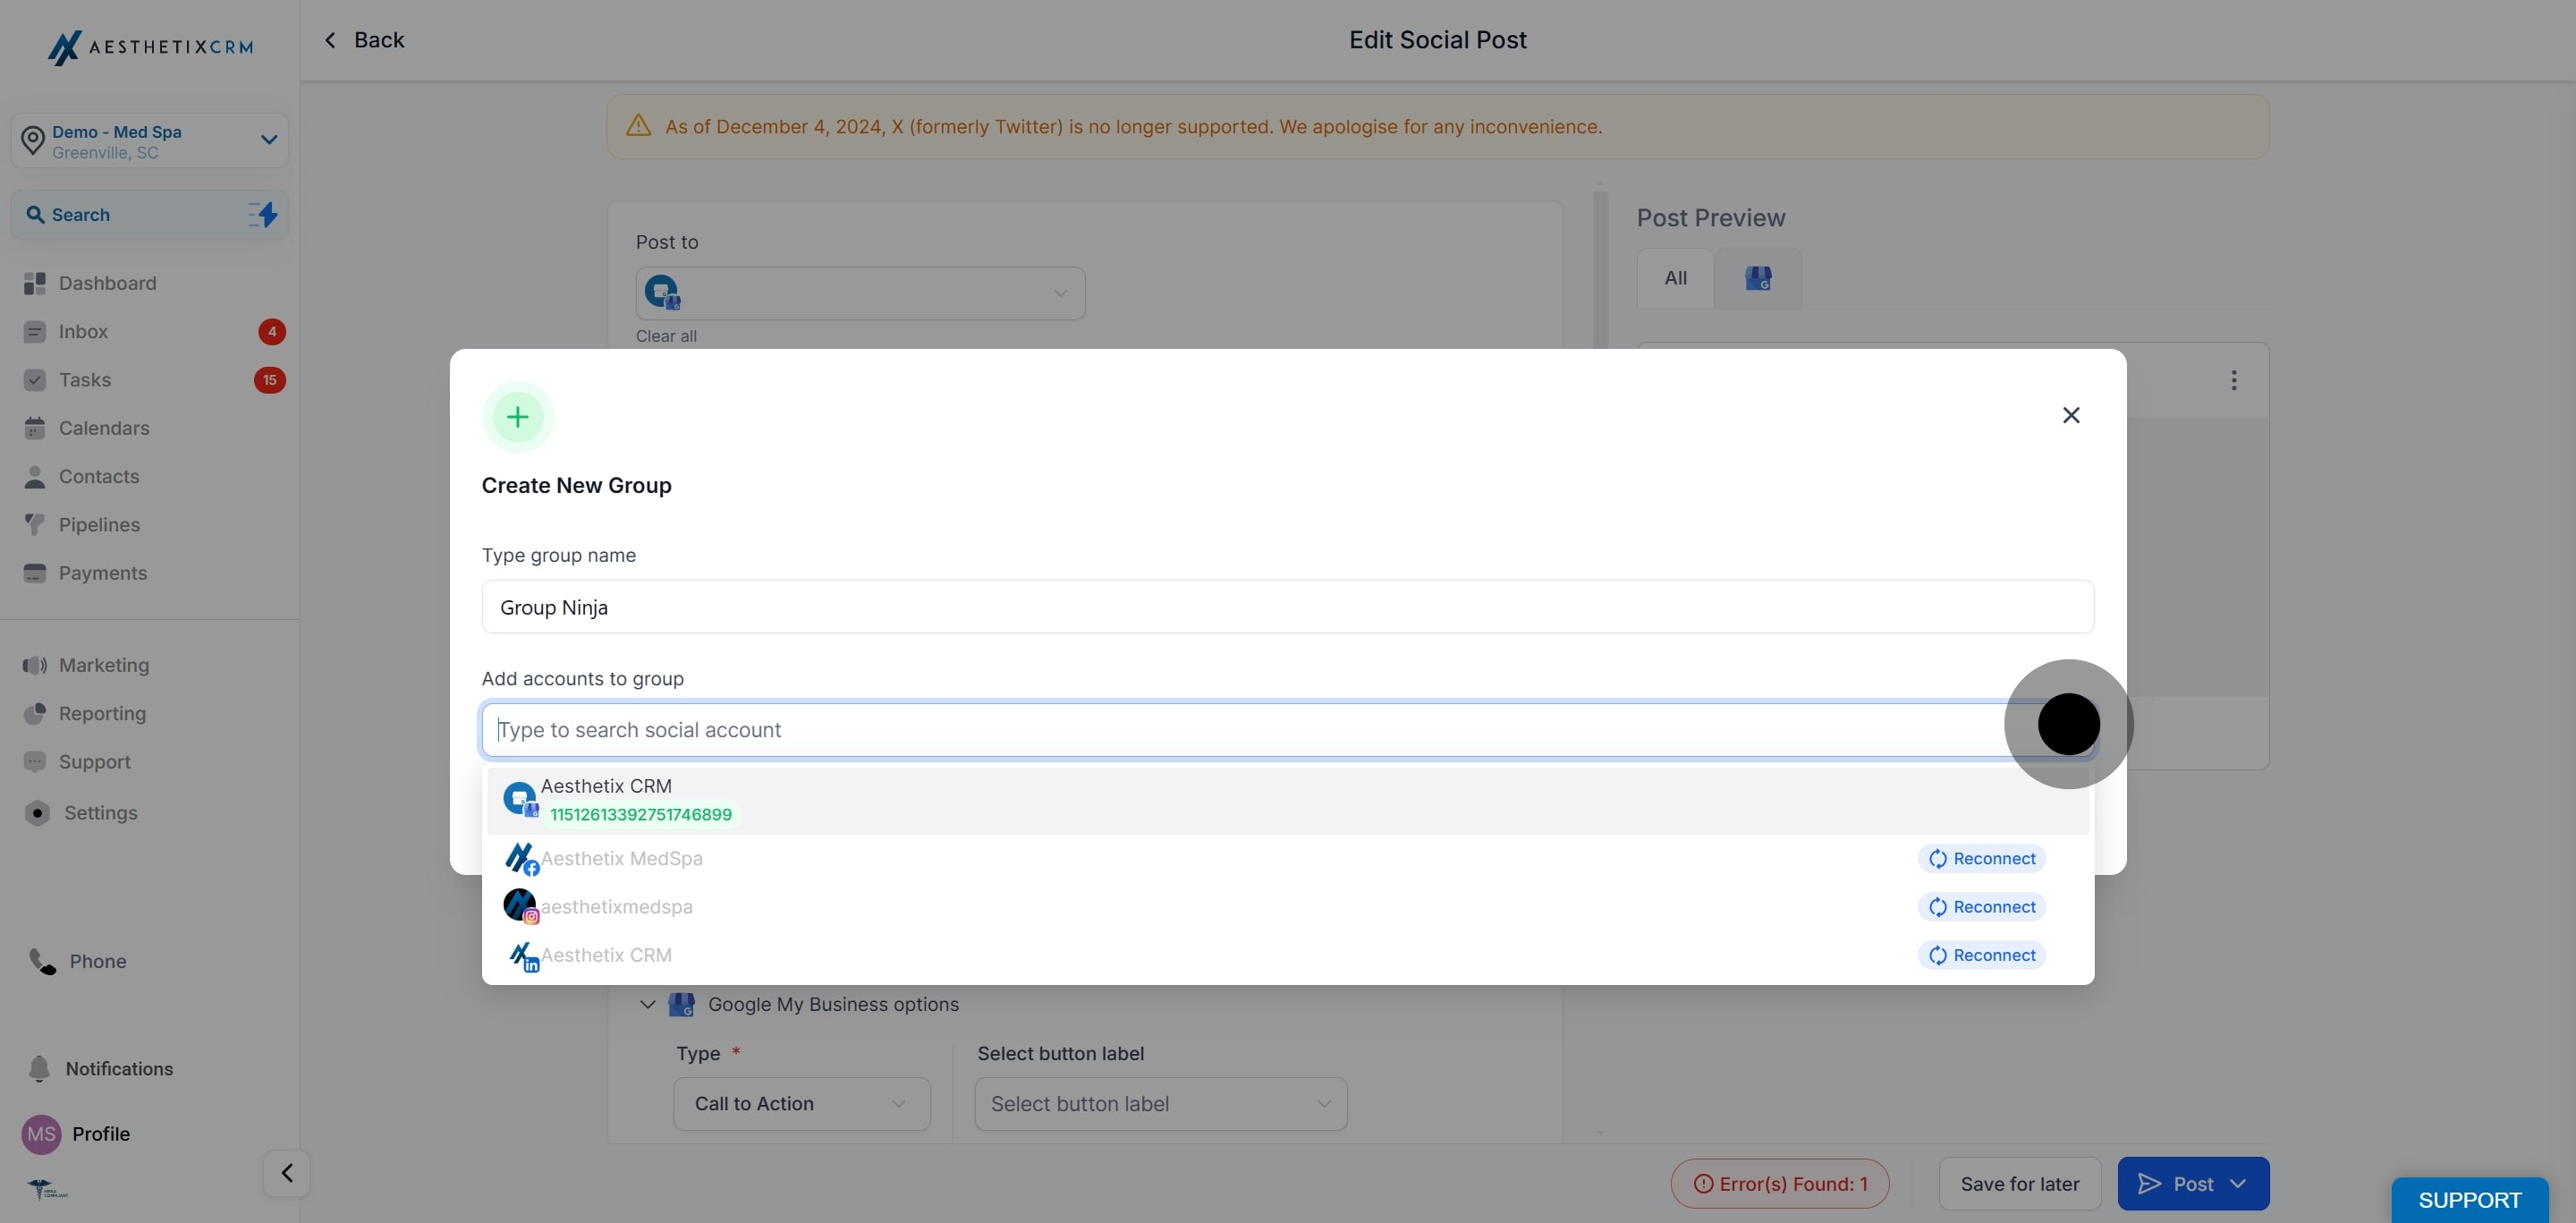The width and height of the screenshot is (2576, 1223).
Task: Click the Tasks badge showing 15
Action: click(x=270, y=380)
